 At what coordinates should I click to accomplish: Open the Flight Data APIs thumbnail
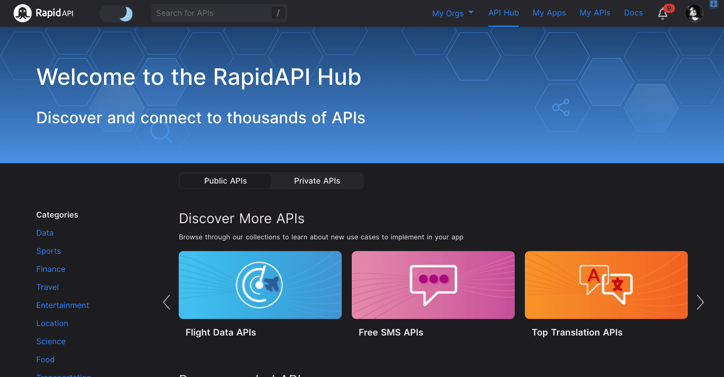point(260,285)
